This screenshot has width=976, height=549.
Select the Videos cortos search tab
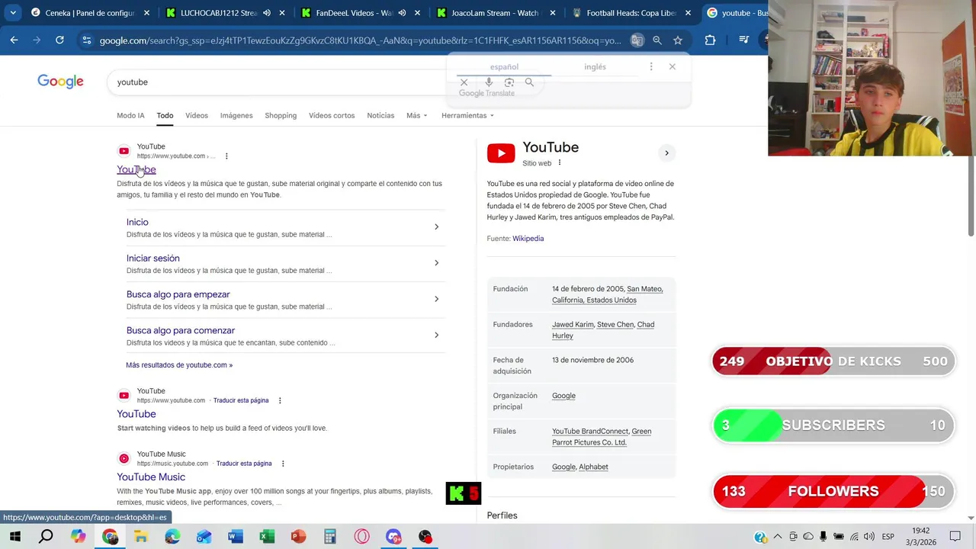(332, 115)
